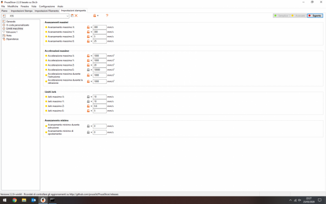
Task: Open the Configurazione menu
Action: (x=47, y=7)
